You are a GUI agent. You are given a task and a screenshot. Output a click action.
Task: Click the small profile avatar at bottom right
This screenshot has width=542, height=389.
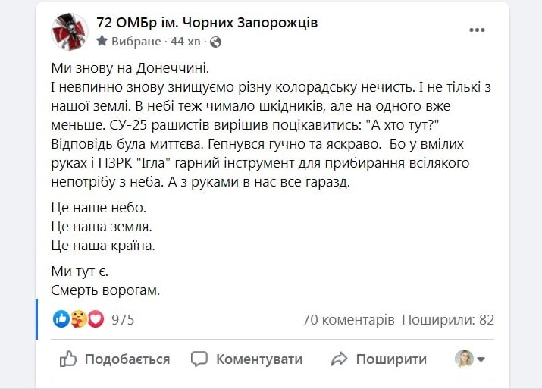click(x=463, y=359)
